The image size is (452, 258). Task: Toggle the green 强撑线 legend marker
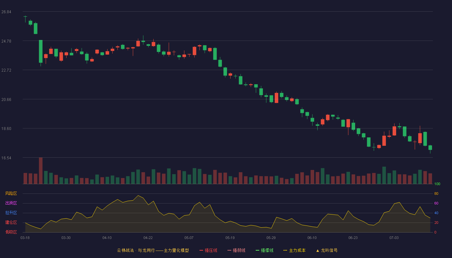(257, 250)
